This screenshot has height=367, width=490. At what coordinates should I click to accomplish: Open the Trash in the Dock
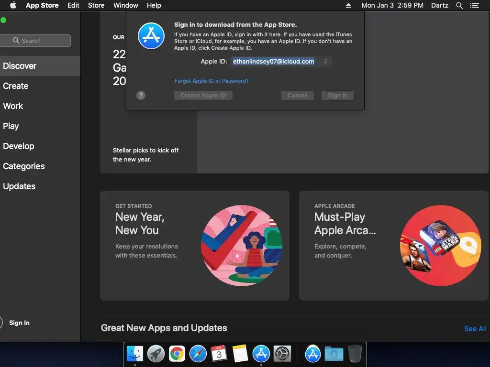355,354
